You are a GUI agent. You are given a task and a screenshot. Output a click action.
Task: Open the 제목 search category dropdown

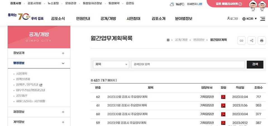coord(111,65)
